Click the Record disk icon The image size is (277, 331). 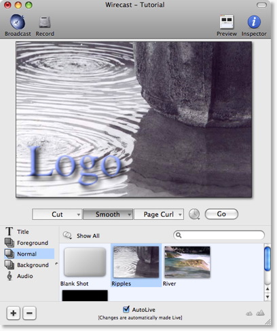45,22
